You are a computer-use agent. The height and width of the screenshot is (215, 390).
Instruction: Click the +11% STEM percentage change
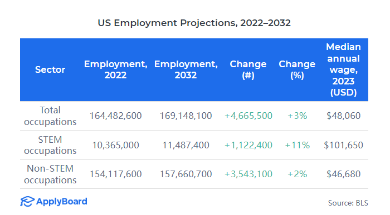pyautogui.click(x=297, y=145)
